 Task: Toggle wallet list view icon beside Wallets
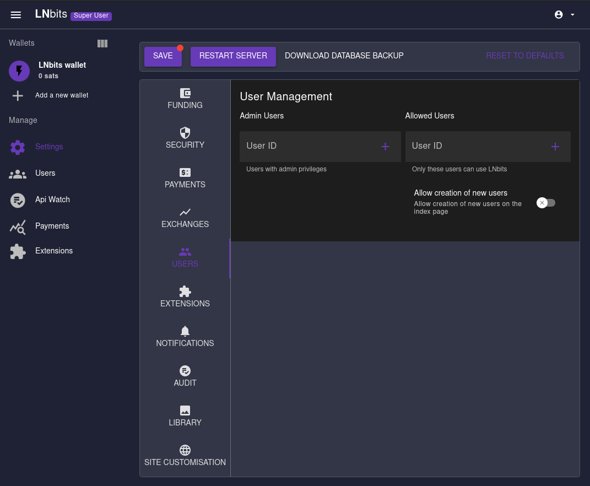102,44
